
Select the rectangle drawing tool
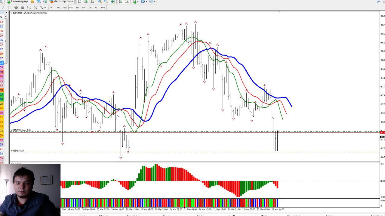pyautogui.click(x=22, y=7)
